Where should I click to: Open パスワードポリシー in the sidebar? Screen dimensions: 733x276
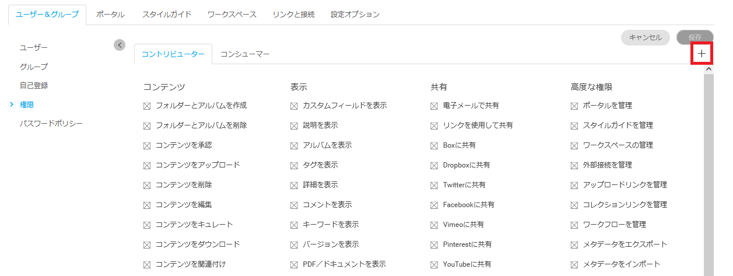click(x=51, y=124)
